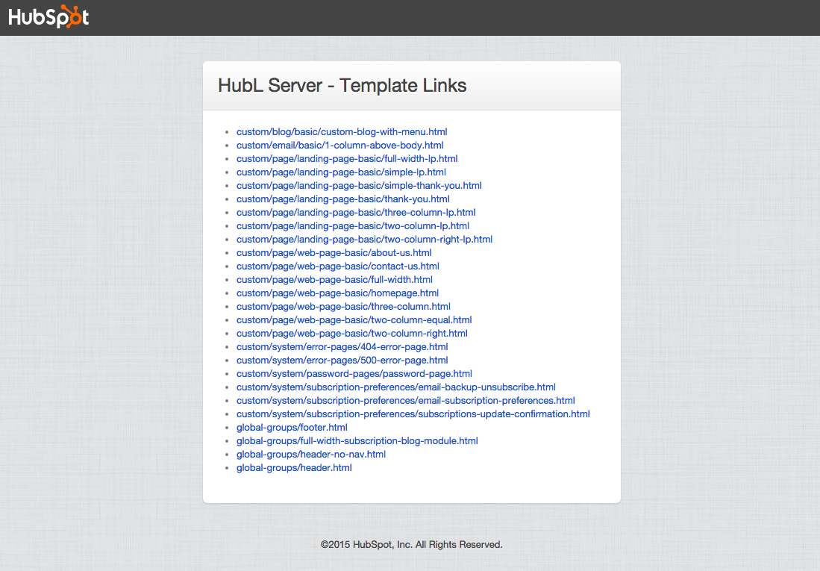Viewport: 820px width, 571px height.
Task: Open two-column-right-lp.html landing page link
Action: point(364,239)
